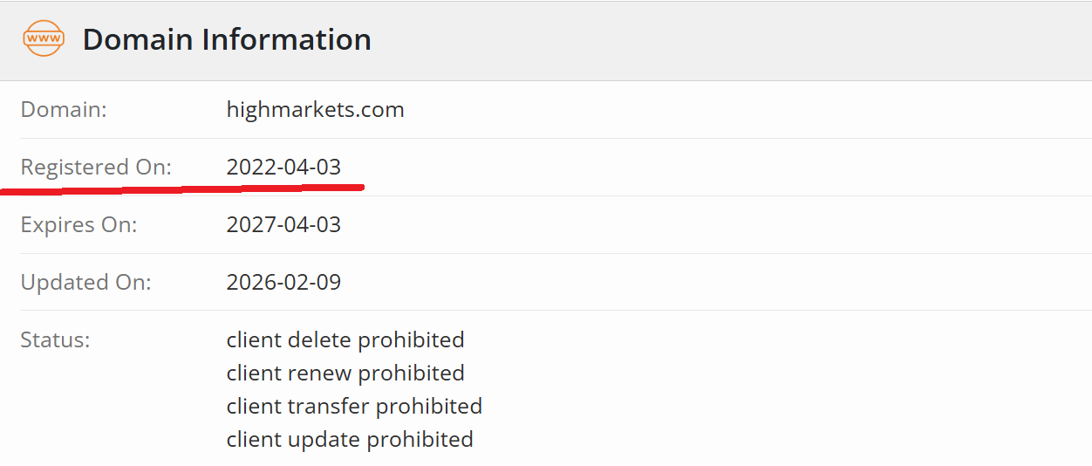
Task: Select the highmarkets.com domain value
Action: pyautogui.click(x=316, y=110)
